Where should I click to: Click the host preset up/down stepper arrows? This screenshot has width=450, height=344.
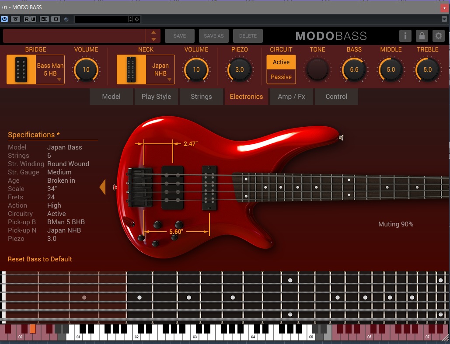pos(131,19)
